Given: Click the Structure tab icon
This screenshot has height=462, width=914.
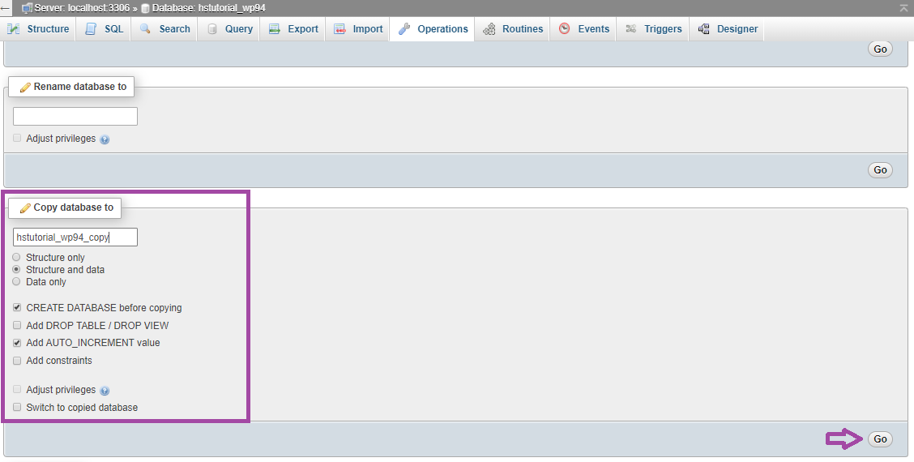Looking at the screenshot, I should pos(14,29).
